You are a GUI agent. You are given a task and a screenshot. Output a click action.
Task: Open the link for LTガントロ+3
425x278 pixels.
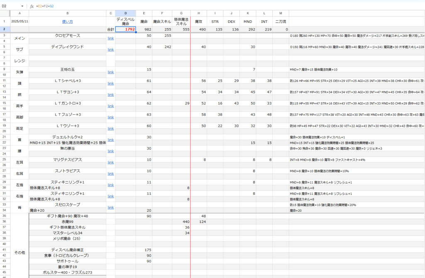(110, 106)
